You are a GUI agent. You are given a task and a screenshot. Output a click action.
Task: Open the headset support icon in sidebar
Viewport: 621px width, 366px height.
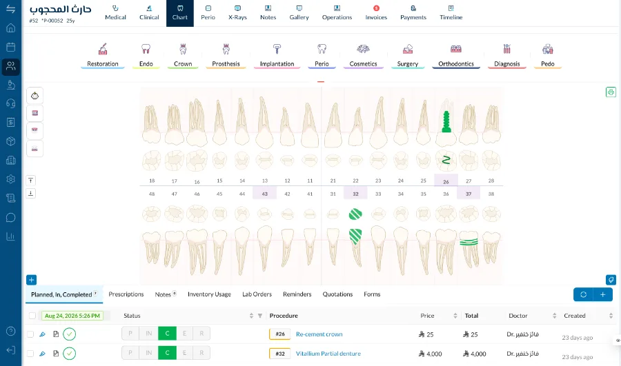[x=10, y=103]
